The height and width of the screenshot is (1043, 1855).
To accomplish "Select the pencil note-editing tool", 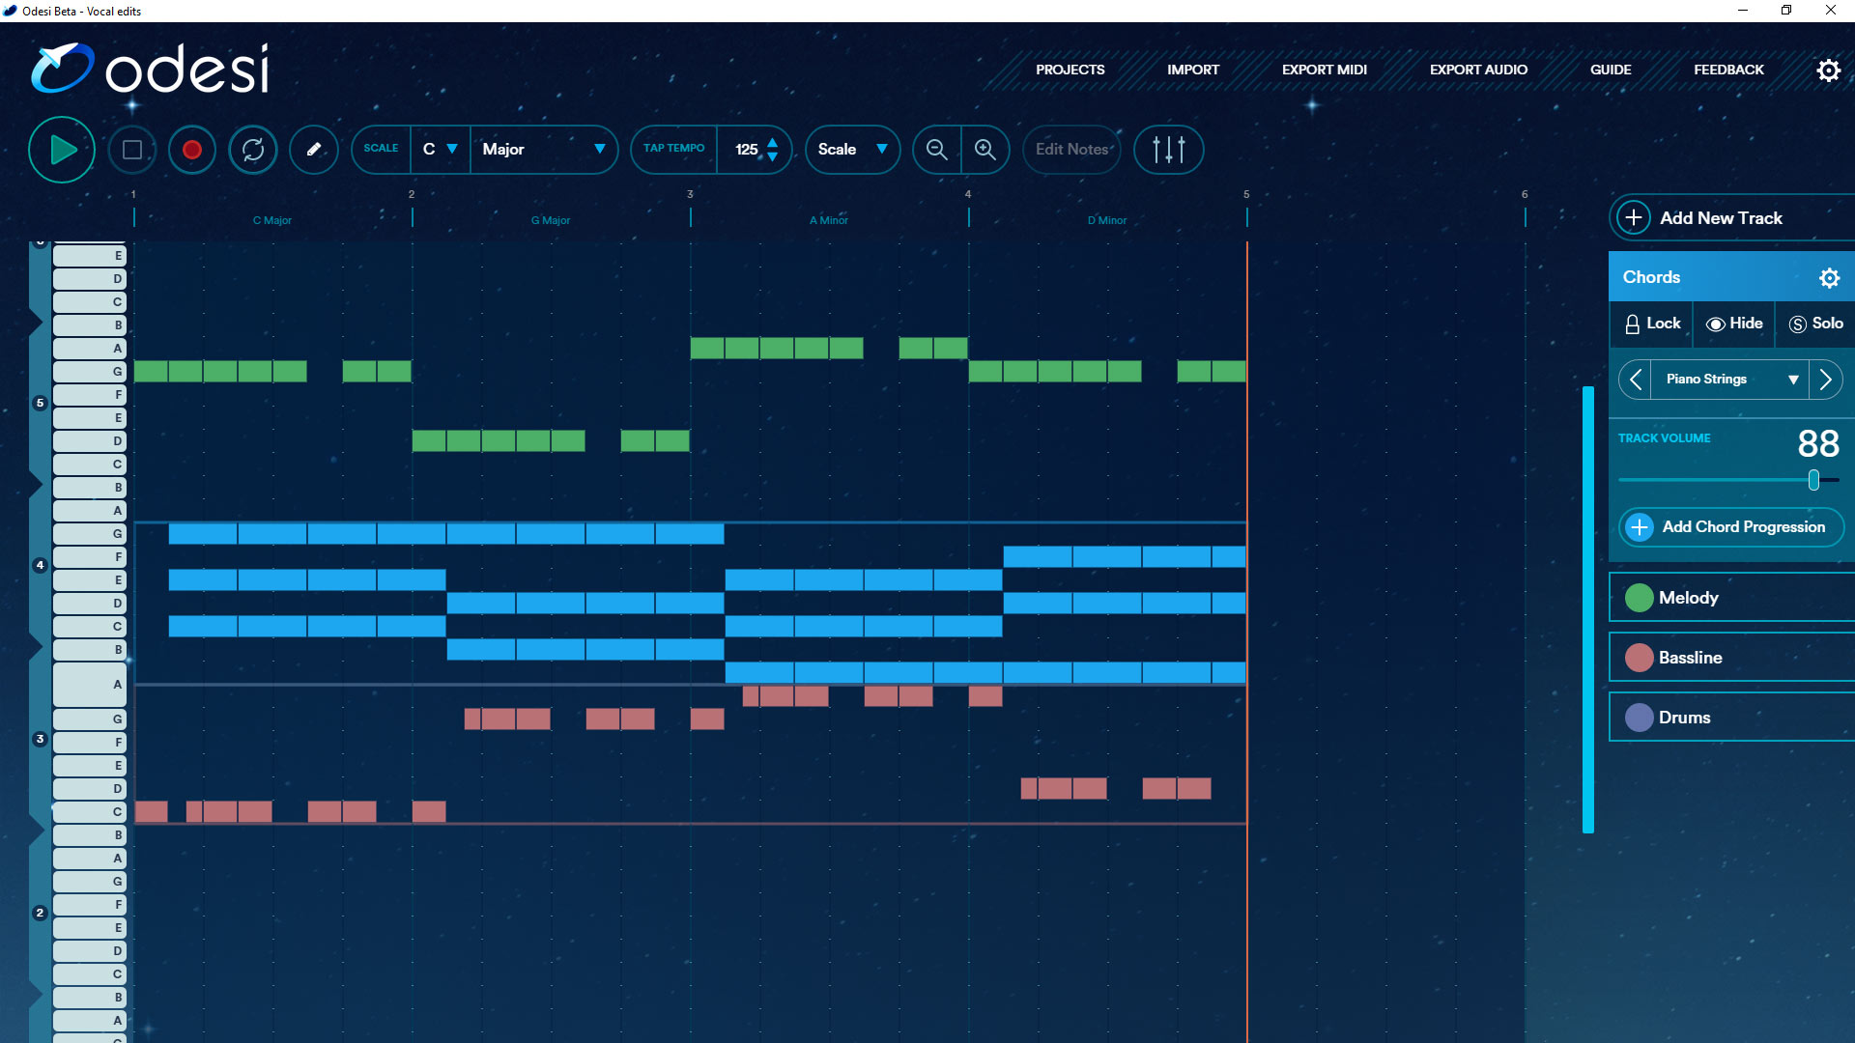I will pyautogui.click(x=313, y=150).
